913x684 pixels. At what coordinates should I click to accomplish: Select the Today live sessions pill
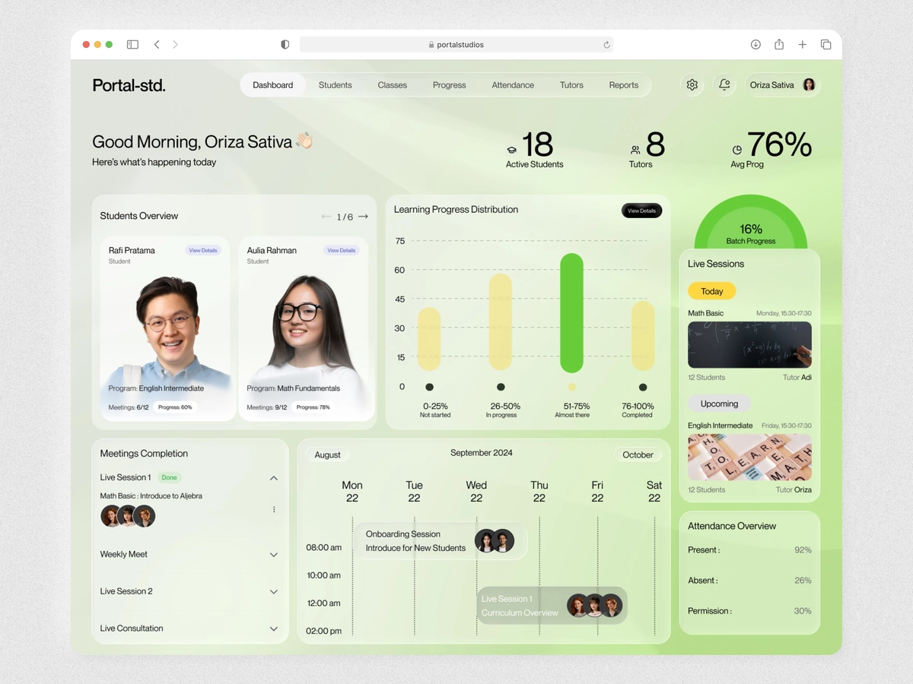[x=712, y=291]
